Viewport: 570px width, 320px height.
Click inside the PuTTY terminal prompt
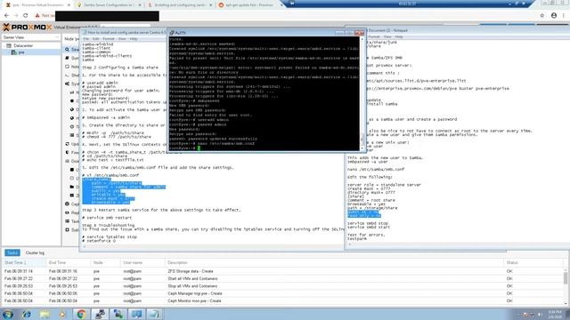coord(199,148)
